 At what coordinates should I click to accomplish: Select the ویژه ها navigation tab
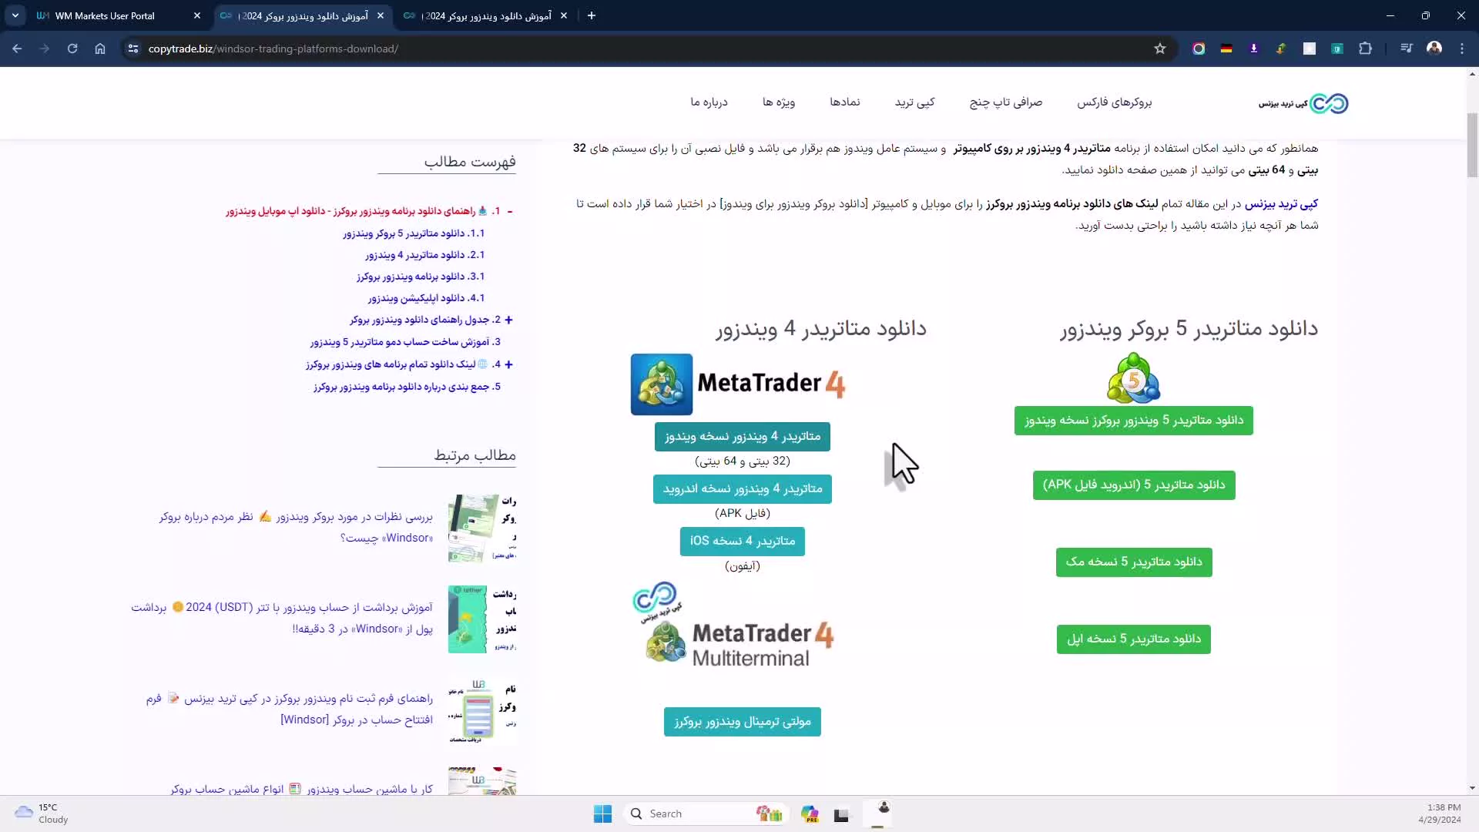click(x=779, y=102)
